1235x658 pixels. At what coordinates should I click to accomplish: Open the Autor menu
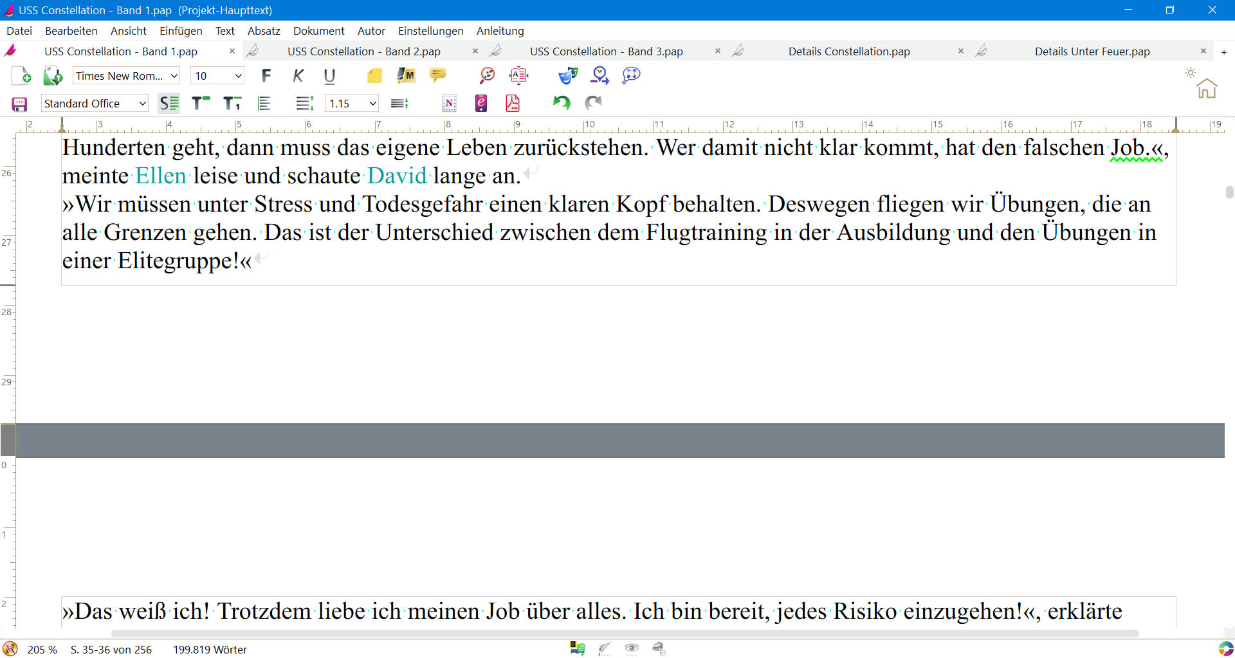[x=371, y=31]
